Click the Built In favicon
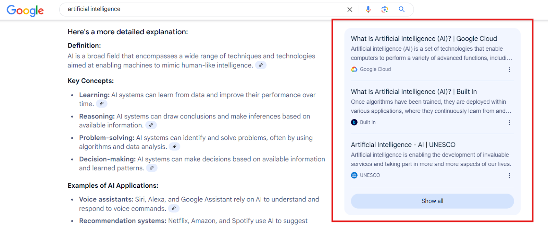This screenshot has height=225, width=548. (x=354, y=122)
